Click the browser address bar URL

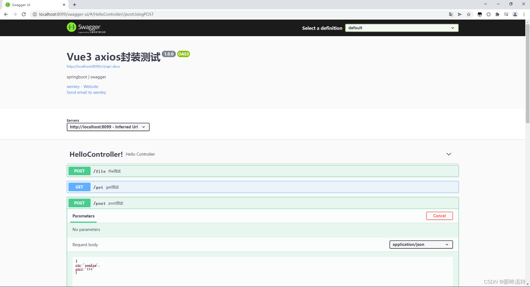[96, 14]
